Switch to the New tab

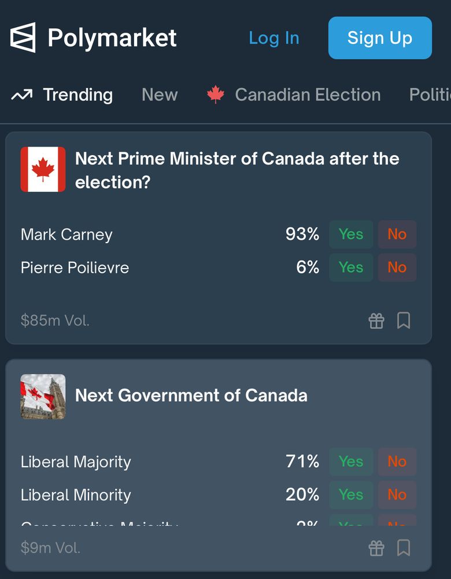[160, 94]
